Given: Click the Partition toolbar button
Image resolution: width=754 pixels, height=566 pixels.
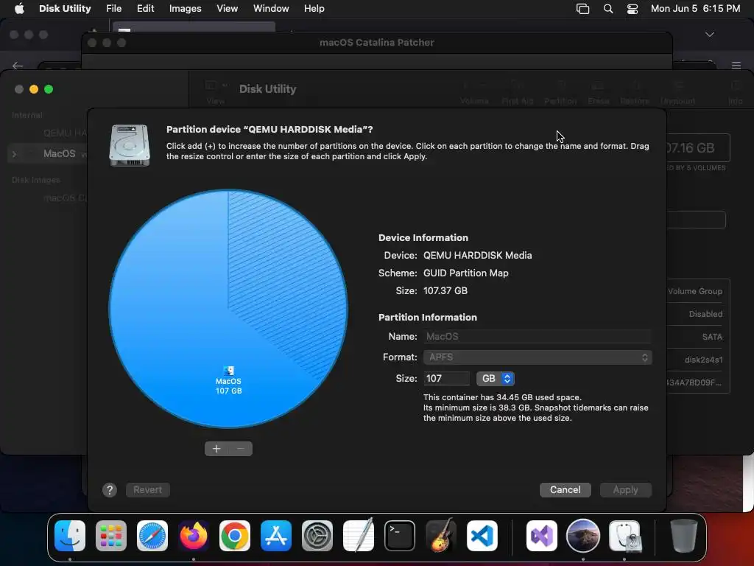Looking at the screenshot, I should tap(560, 93).
